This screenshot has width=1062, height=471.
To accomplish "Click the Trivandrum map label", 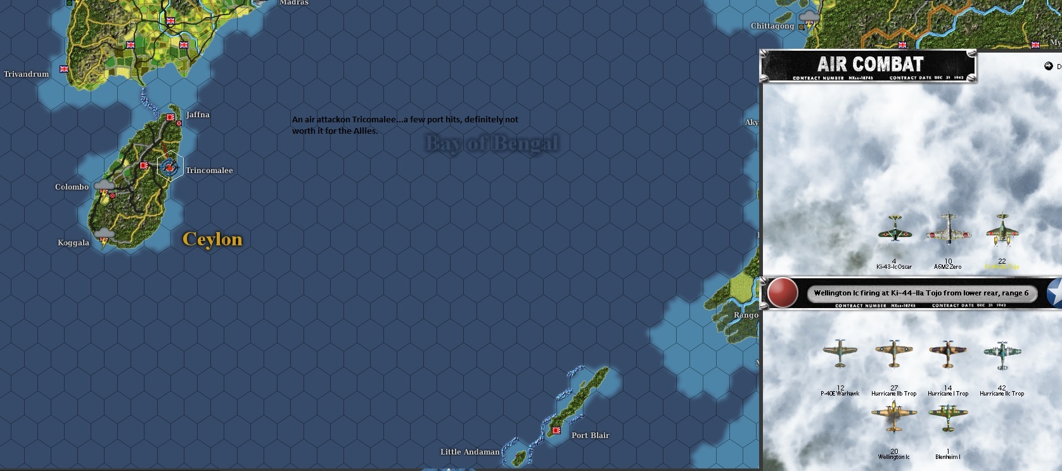I will [26, 74].
